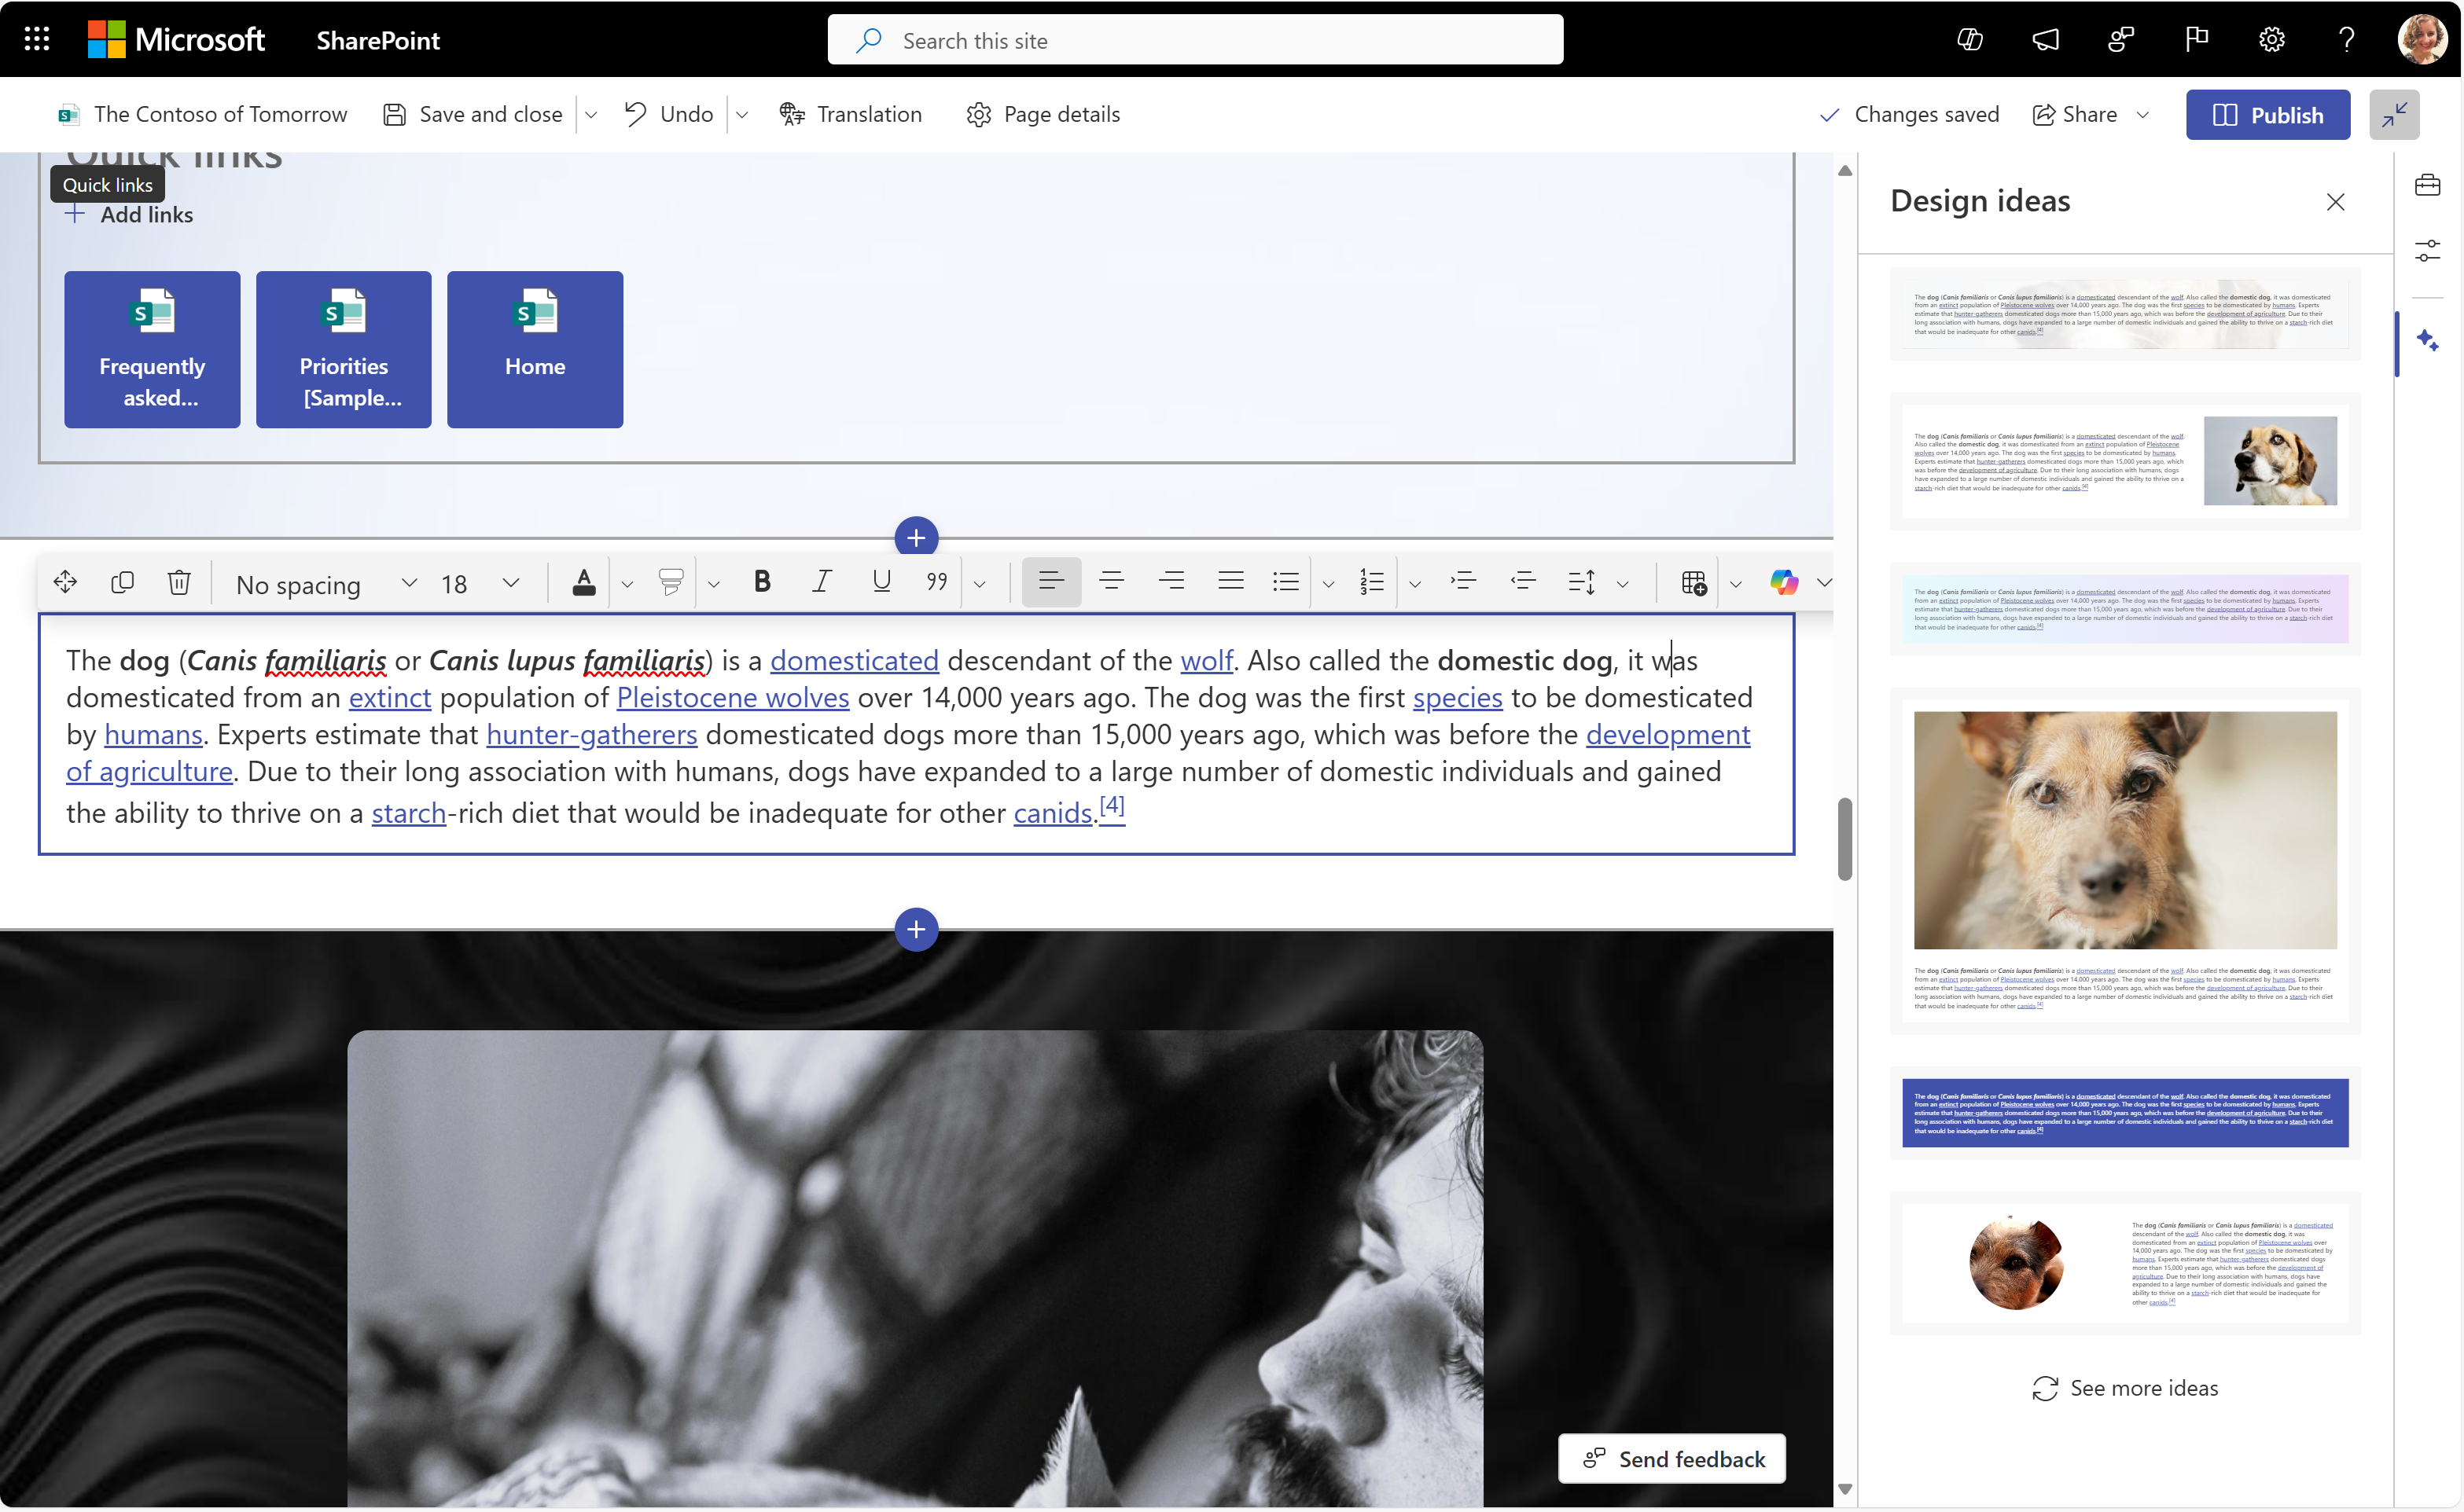2464x1512 pixels.
Task: Toggle Italic text formatting
Action: pos(818,582)
